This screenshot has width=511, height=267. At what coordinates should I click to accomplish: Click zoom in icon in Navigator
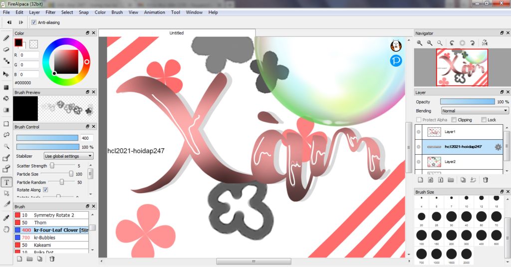(420, 43)
